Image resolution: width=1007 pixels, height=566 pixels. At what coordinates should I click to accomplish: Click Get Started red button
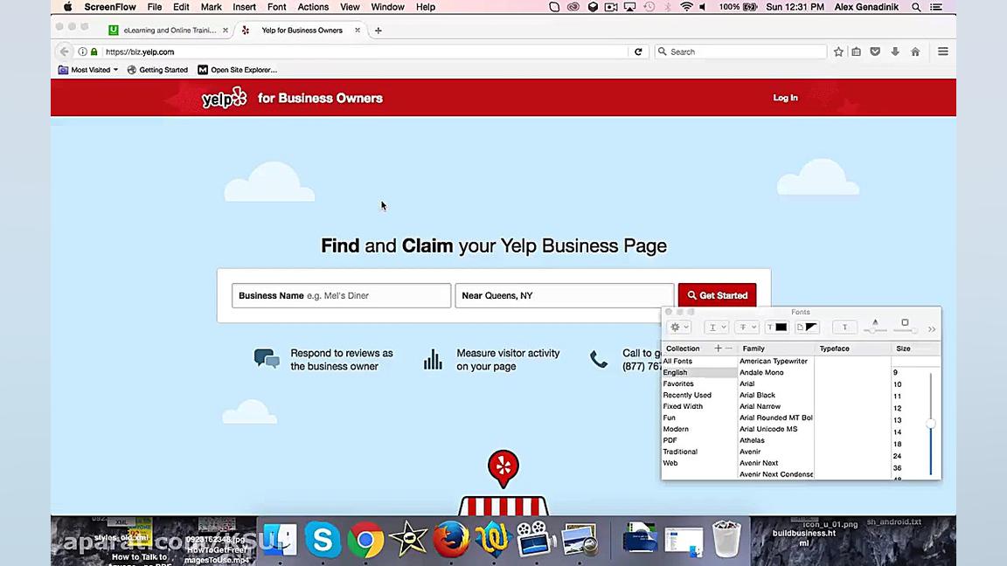point(717,296)
